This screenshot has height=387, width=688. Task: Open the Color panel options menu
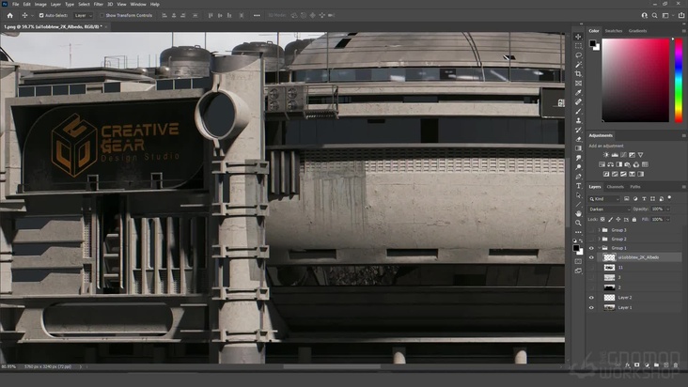tap(683, 31)
